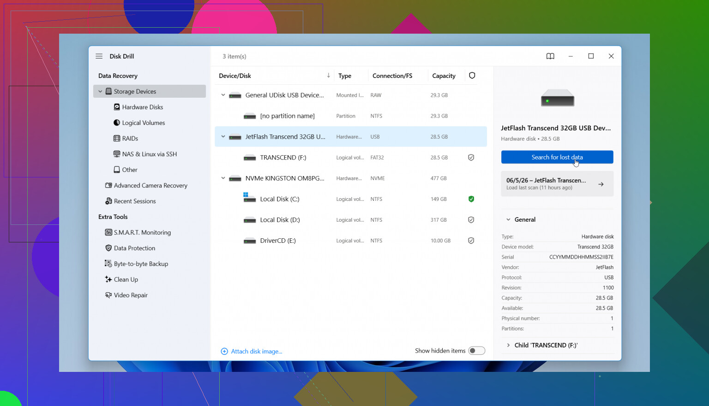This screenshot has height=406, width=709.
Task: Collapse the JetFlash Transcend 32GB row
Action: [x=223, y=136]
